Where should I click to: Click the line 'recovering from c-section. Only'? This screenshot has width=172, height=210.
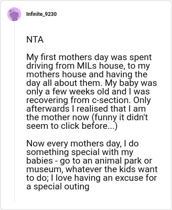click(x=89, y=100)
